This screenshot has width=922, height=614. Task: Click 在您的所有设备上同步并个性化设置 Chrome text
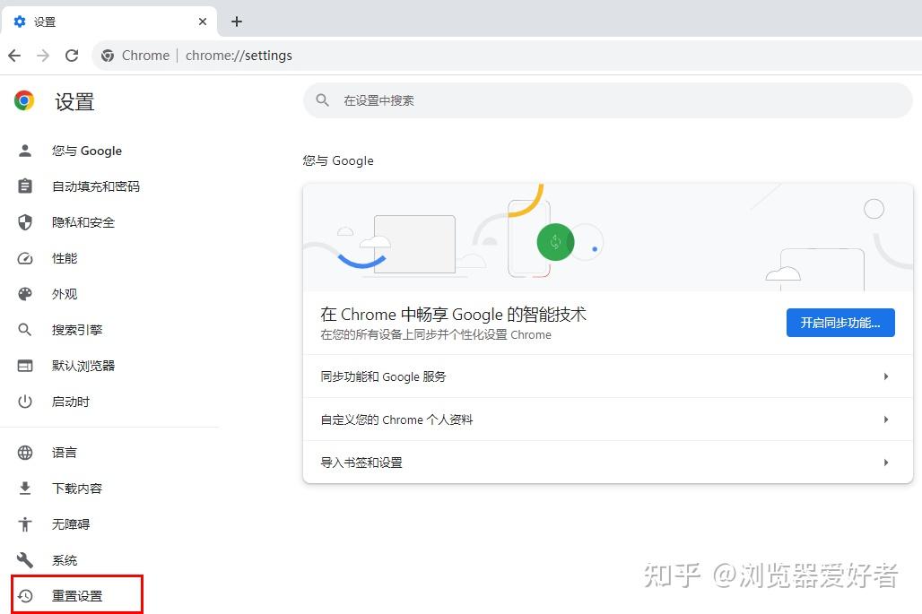(436, 335)
